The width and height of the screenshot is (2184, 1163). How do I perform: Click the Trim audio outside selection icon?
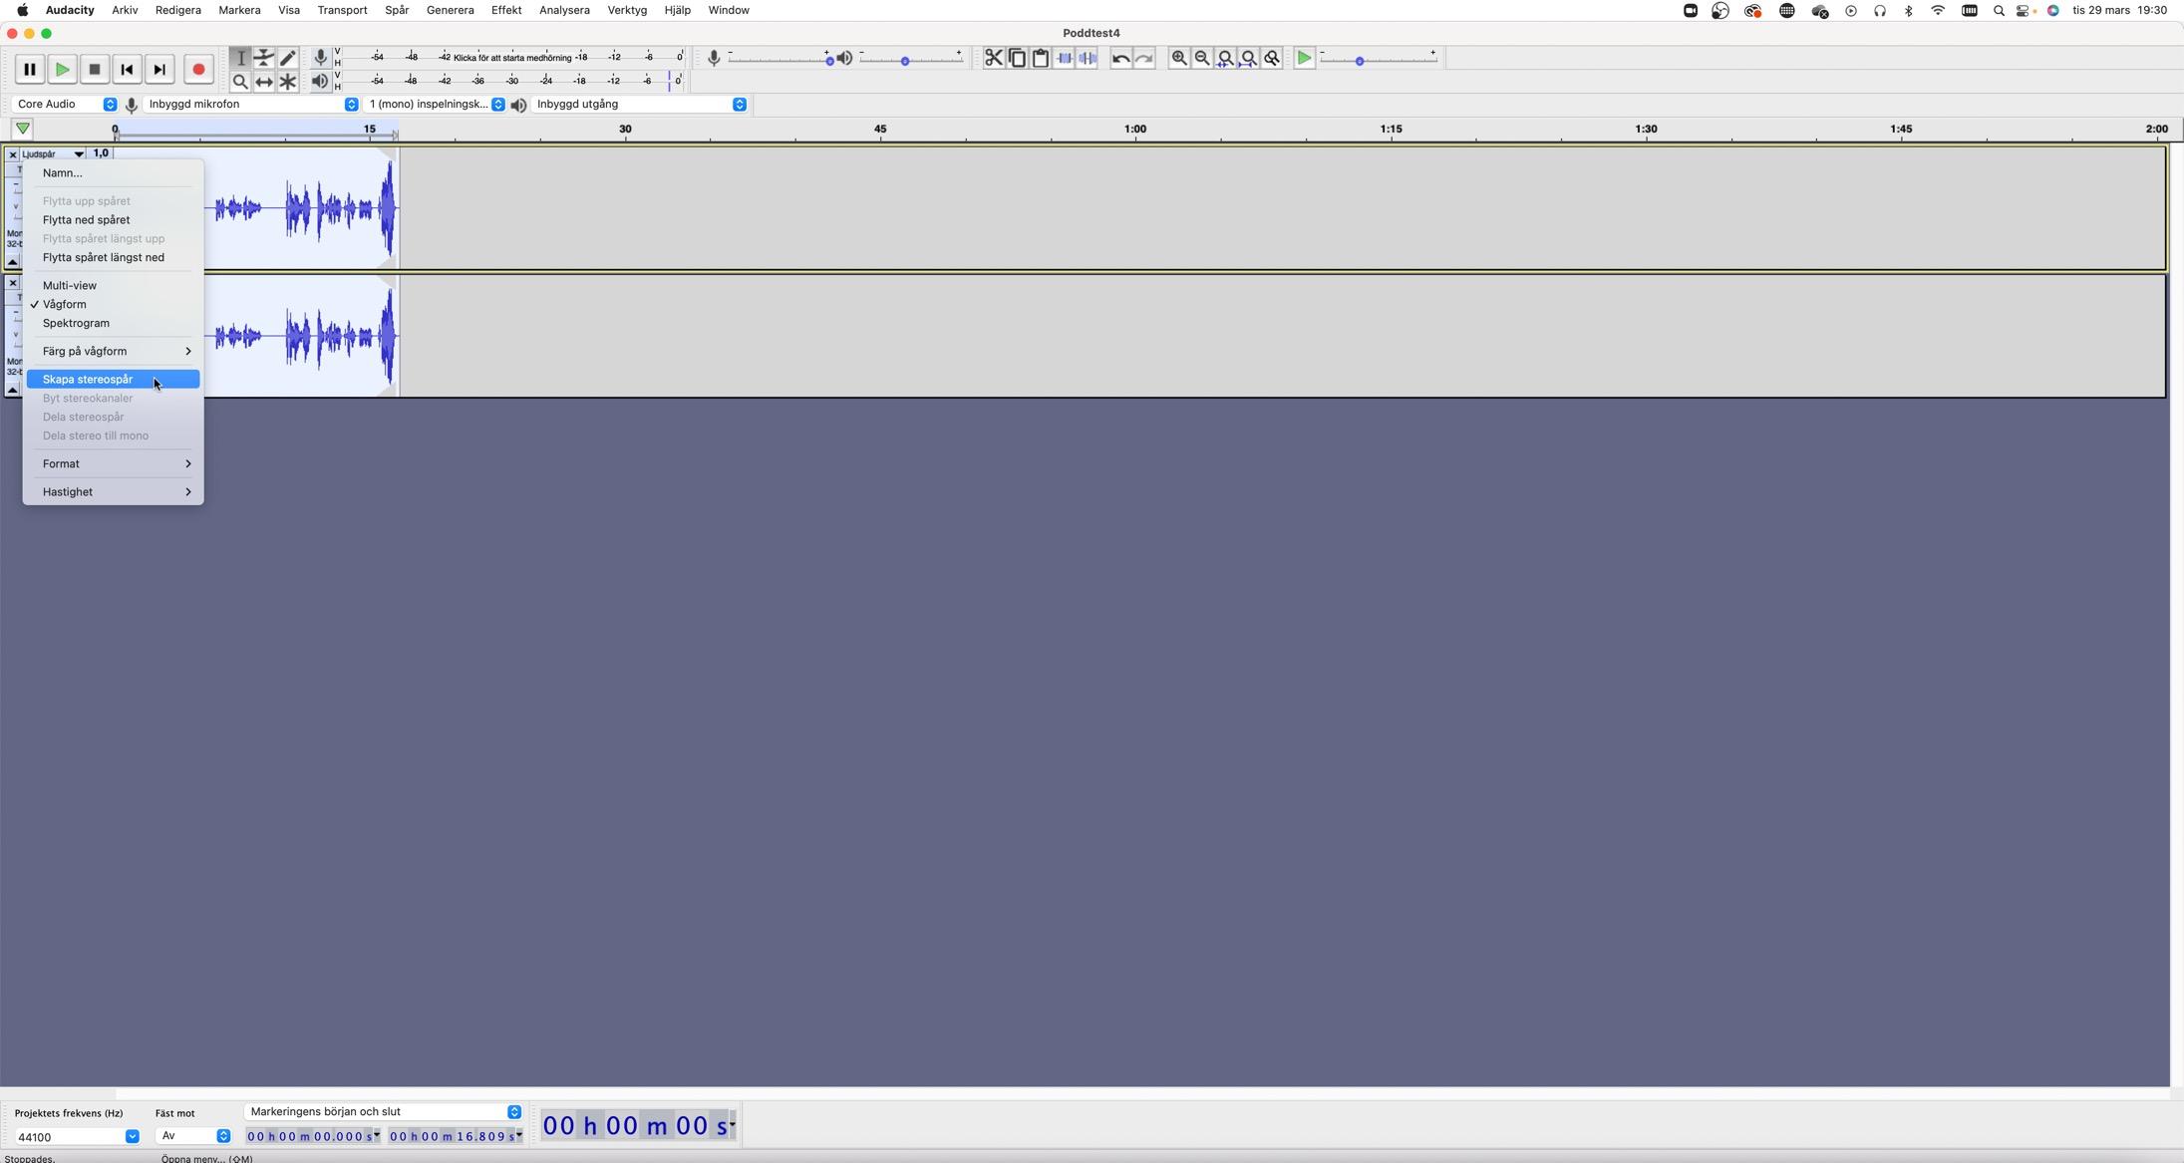click(1065, 59)
